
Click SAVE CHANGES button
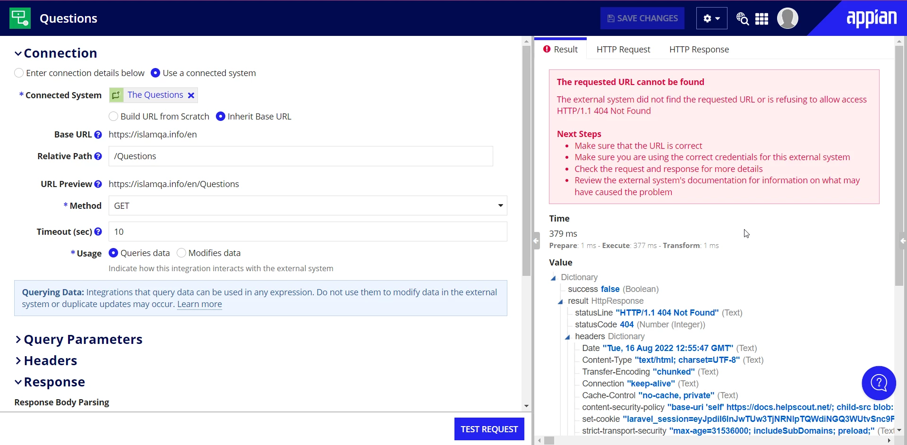click(x=642, y=18)
